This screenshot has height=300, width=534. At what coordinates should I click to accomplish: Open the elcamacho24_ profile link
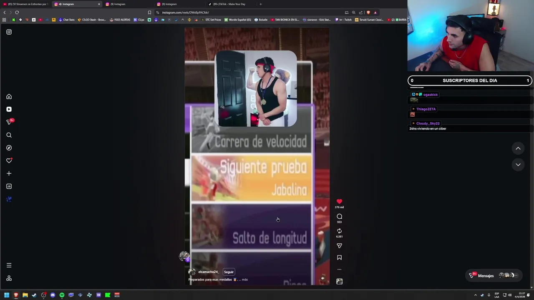pos(208,272)
